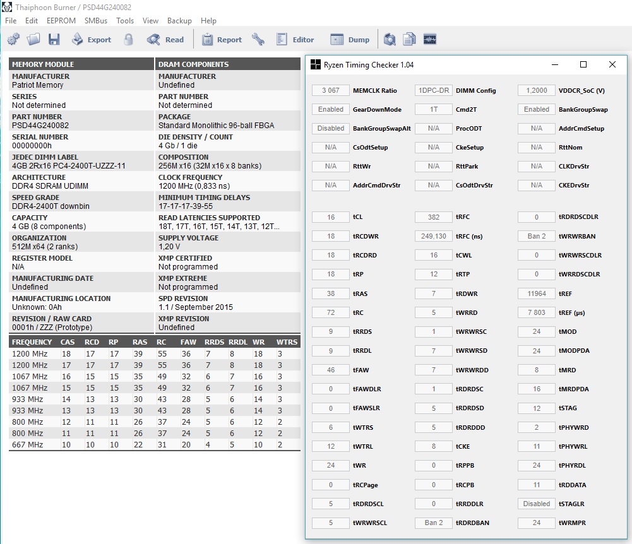Click the floppy disk save icon
This screenshot has height=544, width=632.
(x=54, y=40)
